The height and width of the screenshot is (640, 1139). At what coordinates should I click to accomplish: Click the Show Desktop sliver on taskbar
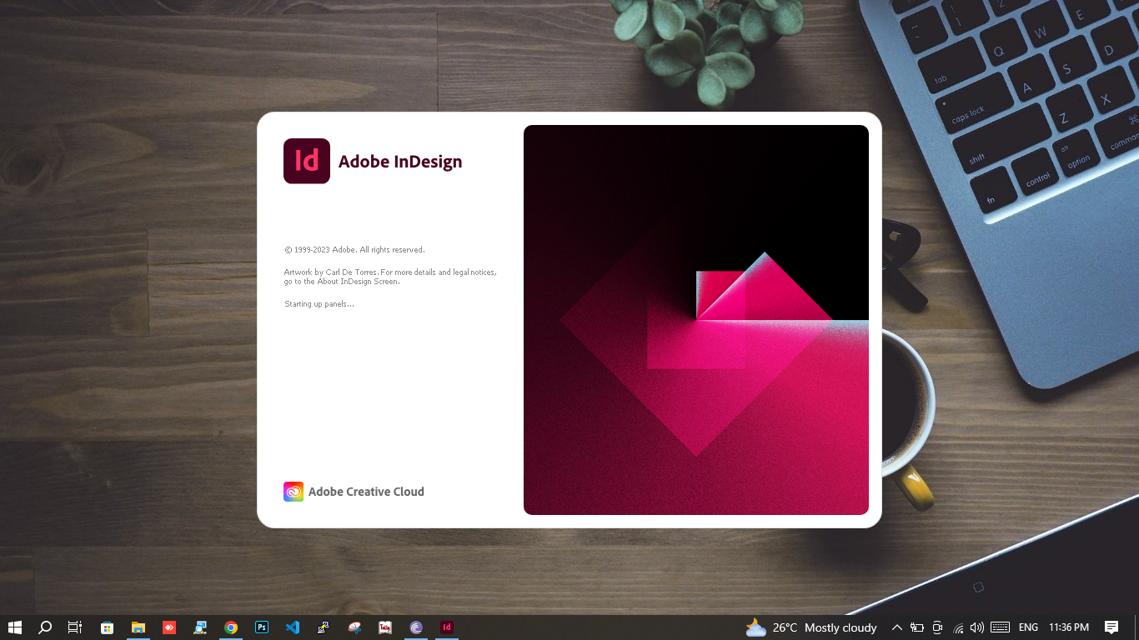(x=1136, y=627)
